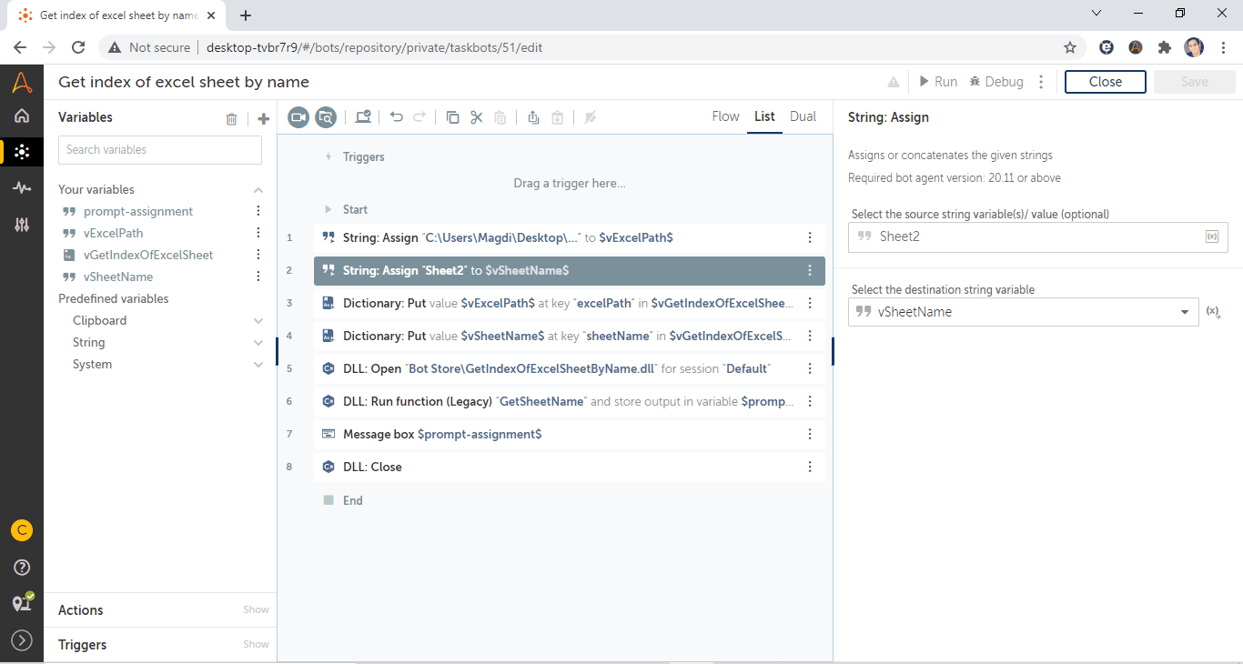This screenshot has height=664, width=1243.
Task: Open destination string variable vSheetName dropdown
Action: click(x=1024, y=312)
